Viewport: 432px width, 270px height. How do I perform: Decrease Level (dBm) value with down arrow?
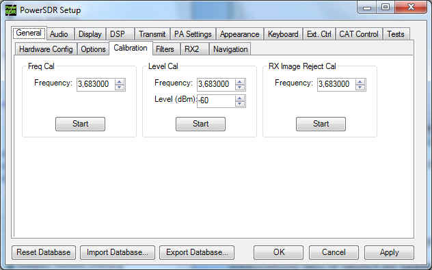[240, 104]
